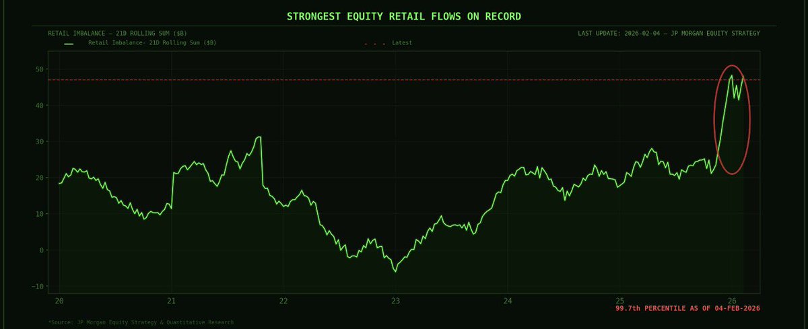Select the green line swatch legend marker
The width and height of the screenshot is (808, 329).
69,43
